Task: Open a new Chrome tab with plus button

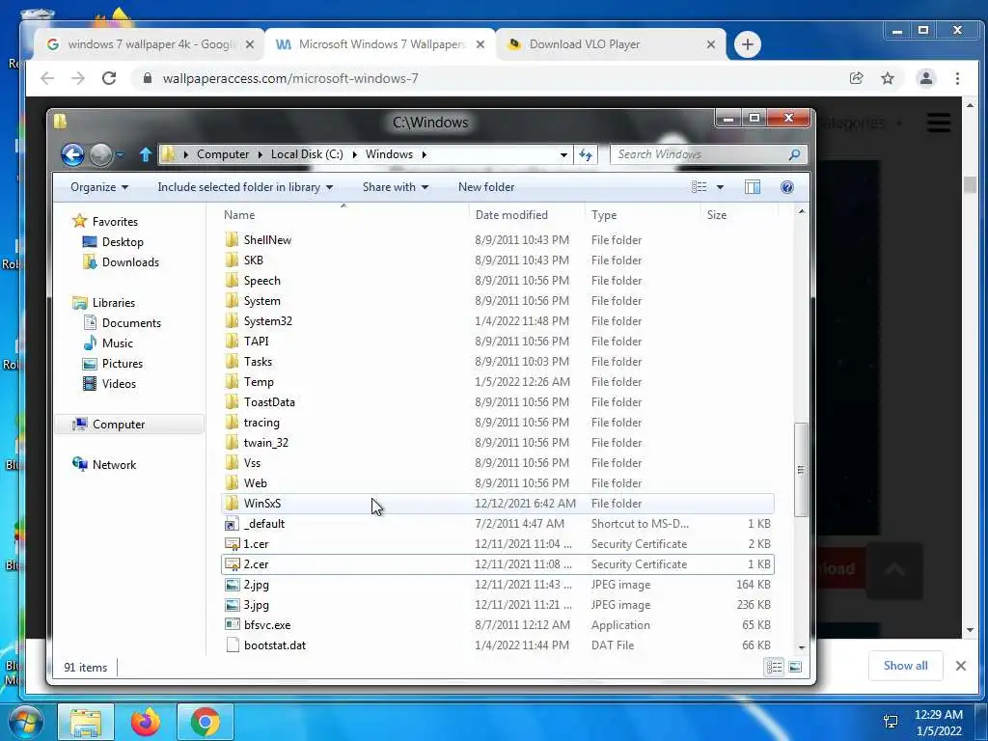Action: pos(748,44)
